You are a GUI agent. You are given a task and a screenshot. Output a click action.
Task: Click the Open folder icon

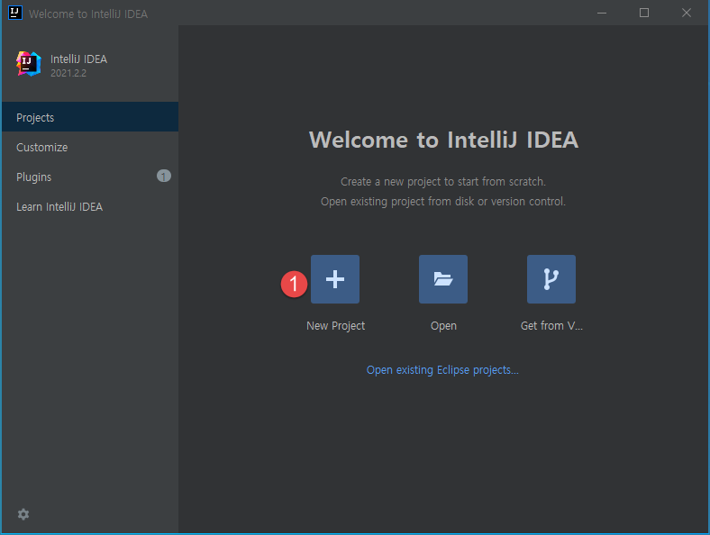442,279
